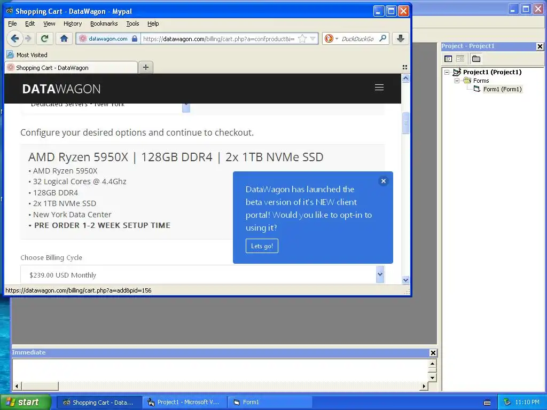Go forward with the browser Forward arrow
Viewport: 547px width, 410px height.
[x=29, y=38]
